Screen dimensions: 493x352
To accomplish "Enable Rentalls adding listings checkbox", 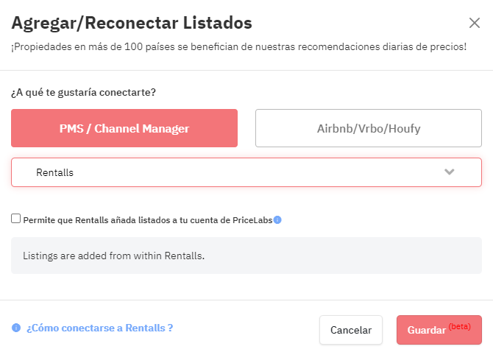I will (x=15, y=218).
